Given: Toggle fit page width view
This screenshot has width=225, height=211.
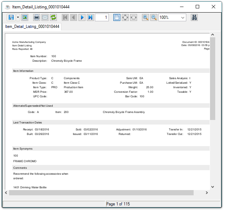Looking at the screenshot, I should pos(134,17).
